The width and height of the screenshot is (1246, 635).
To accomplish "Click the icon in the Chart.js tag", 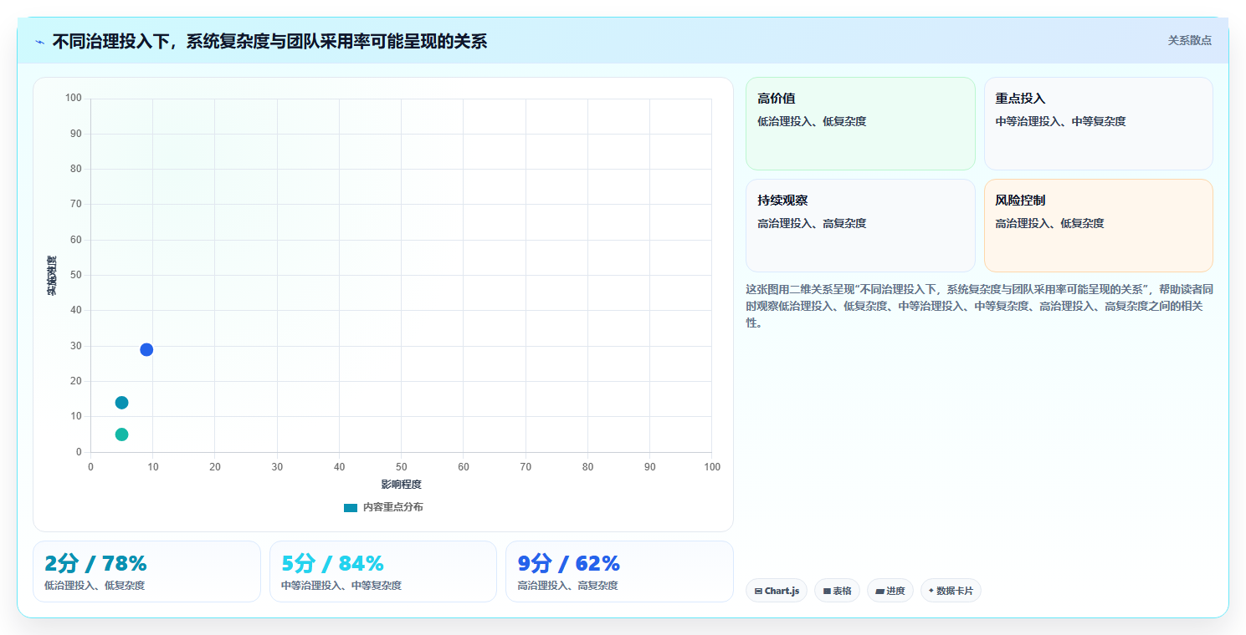I will coord(758,591).
